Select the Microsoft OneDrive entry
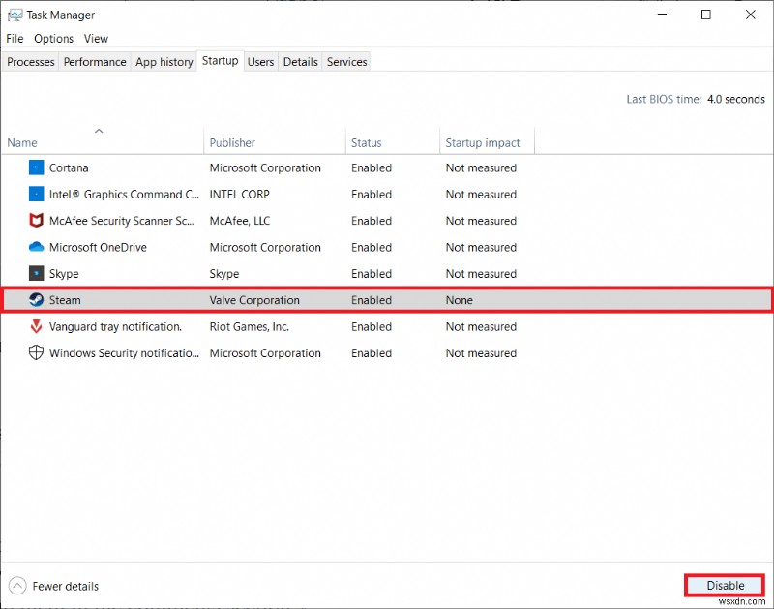 coord(98,247)
